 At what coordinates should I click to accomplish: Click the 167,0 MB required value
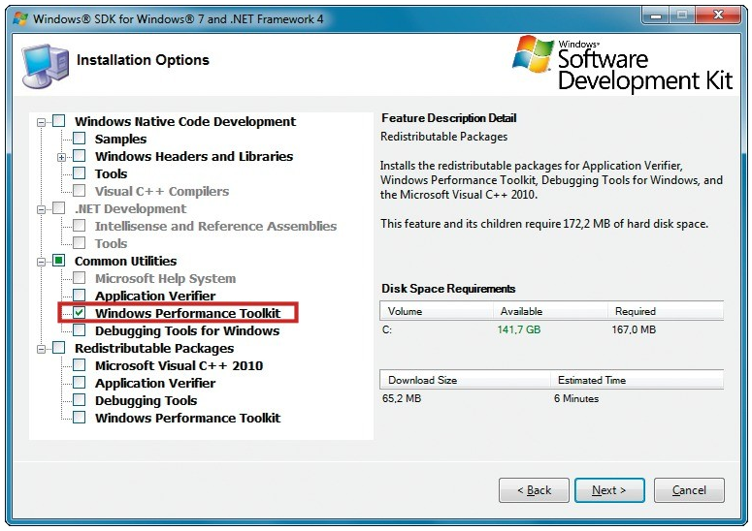[634, 329]
